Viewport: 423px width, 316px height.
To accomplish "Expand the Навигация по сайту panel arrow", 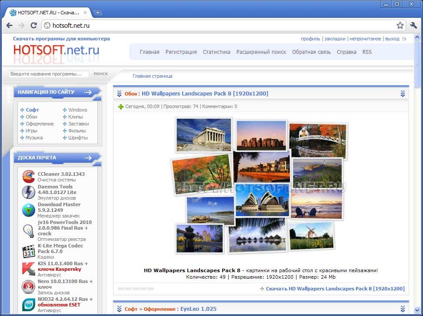I will pos(88,92).
